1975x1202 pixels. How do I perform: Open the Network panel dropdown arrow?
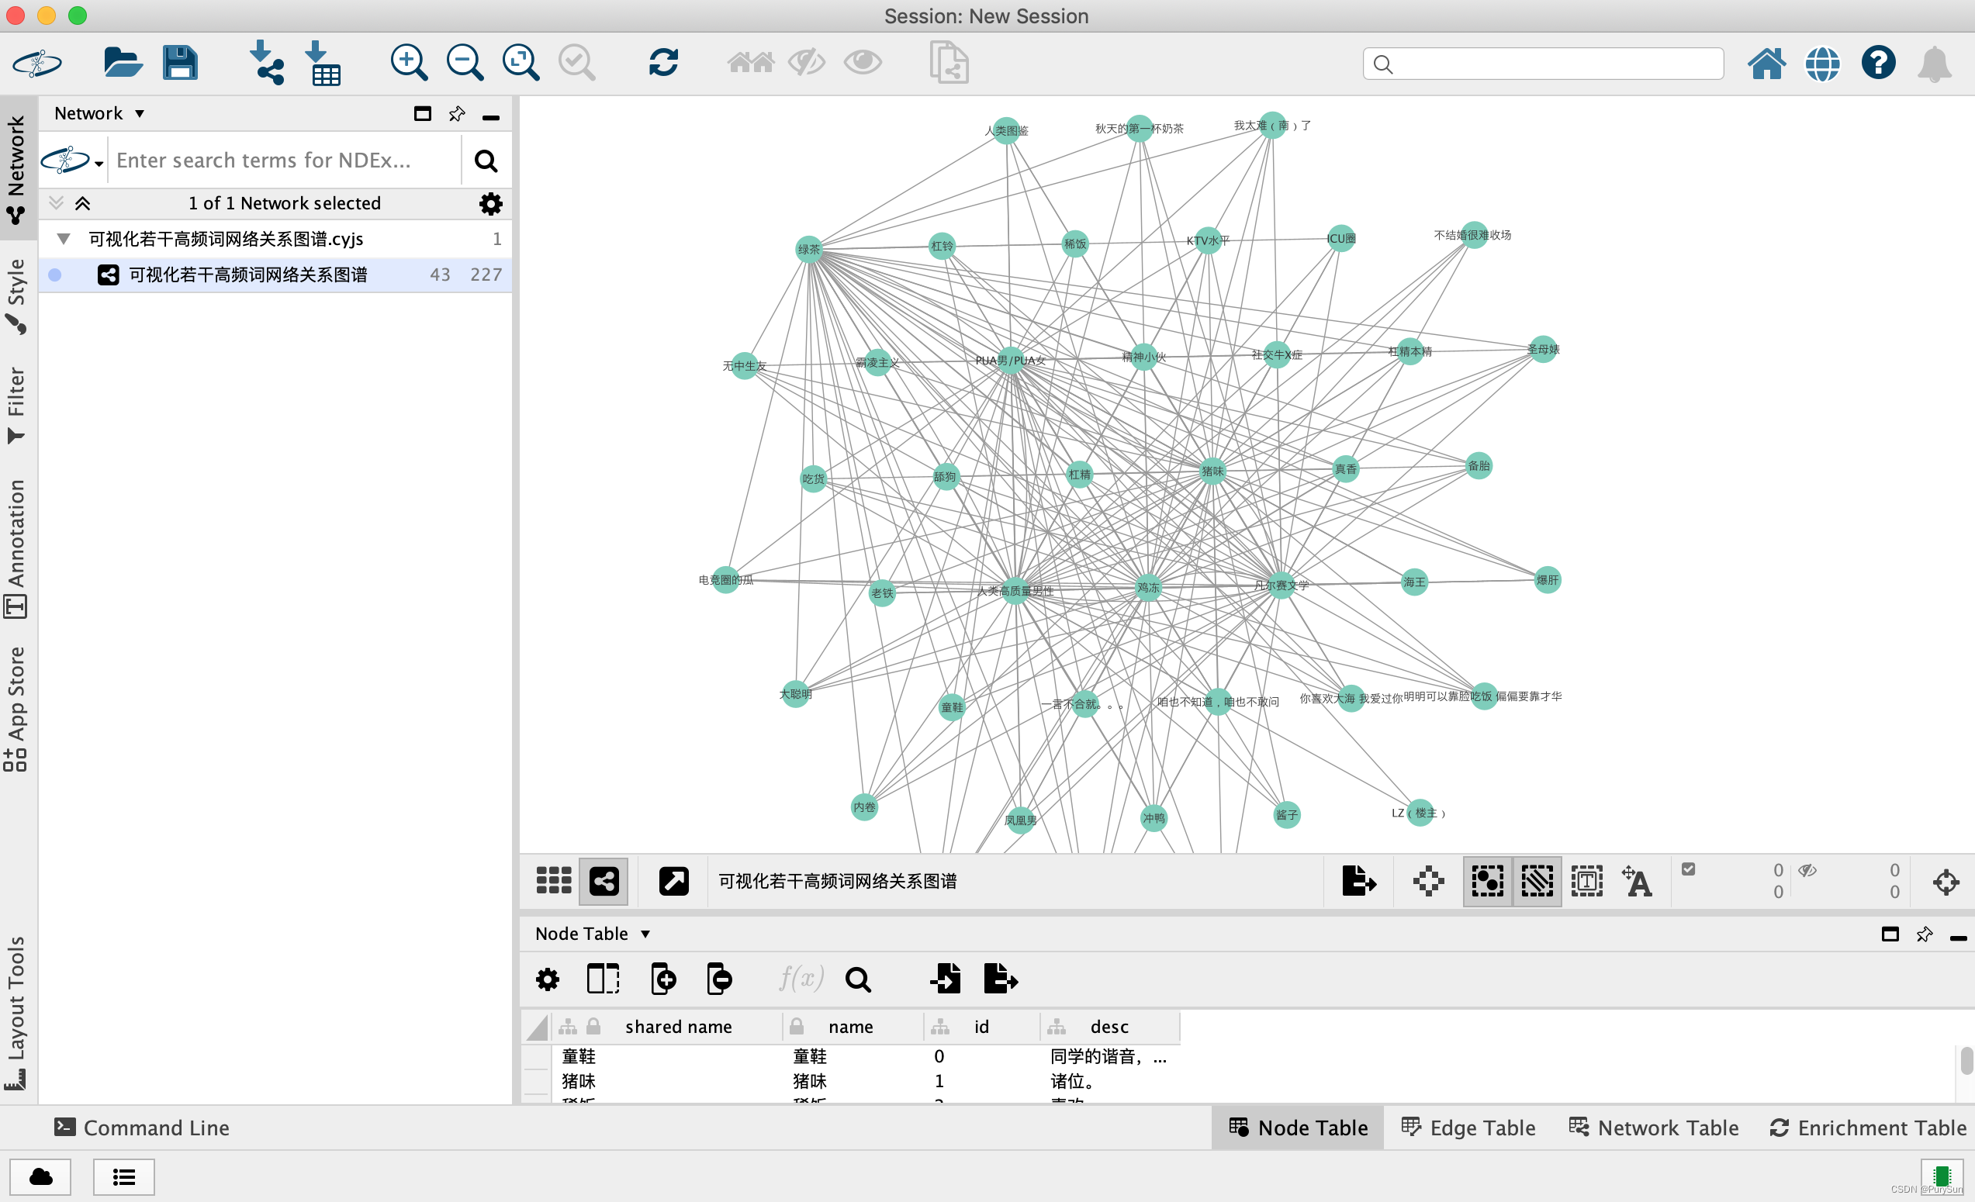(140, 114)
